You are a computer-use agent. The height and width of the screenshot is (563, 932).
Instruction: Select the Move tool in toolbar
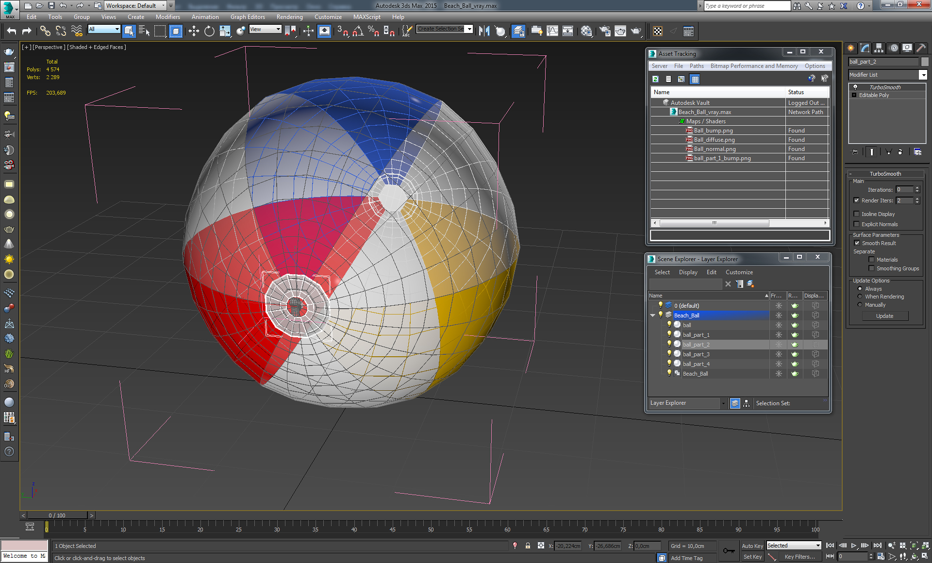coord(193,31)
